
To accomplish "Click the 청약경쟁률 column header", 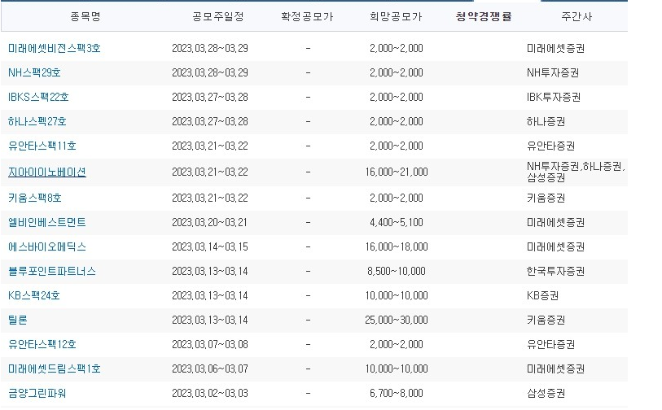I will (484, 17).
